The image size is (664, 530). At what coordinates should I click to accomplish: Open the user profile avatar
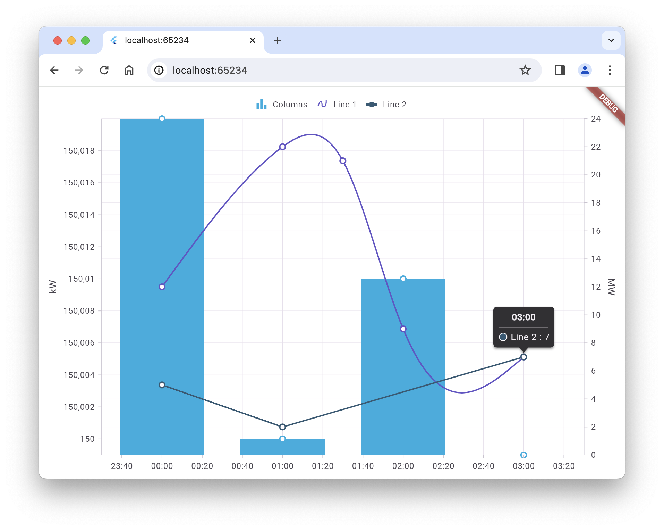point(585,70)
